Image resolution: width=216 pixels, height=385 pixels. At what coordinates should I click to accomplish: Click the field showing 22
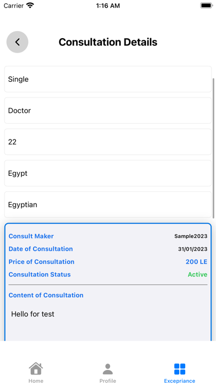click(x=108, y=142)
